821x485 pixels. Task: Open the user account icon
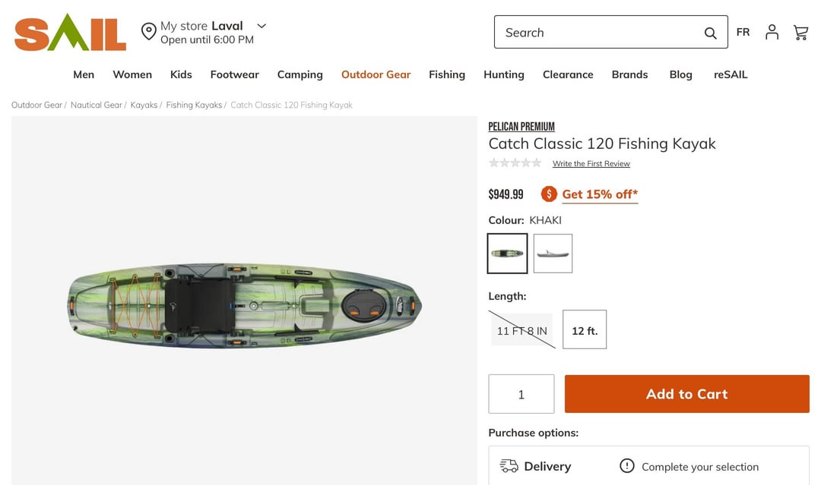(772, 32)
